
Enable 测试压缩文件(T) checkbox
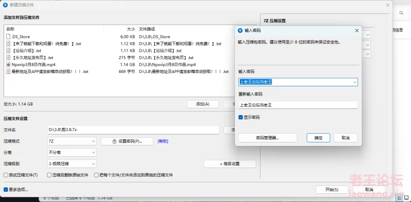click(6, 175)
